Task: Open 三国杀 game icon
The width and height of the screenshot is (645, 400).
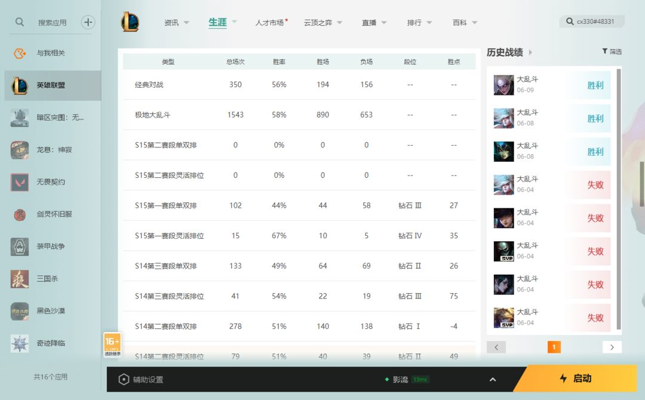Action: point(20,279)
